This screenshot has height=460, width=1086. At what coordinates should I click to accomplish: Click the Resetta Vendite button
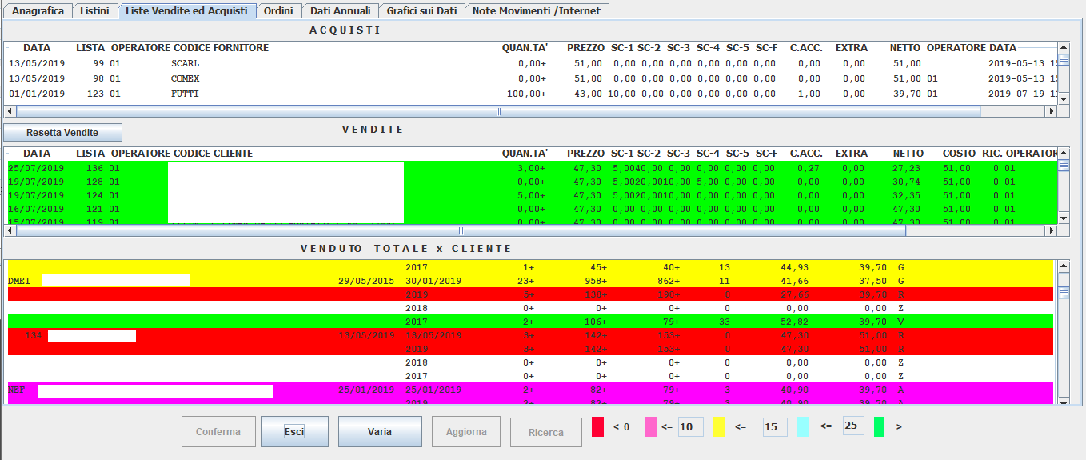62,132
